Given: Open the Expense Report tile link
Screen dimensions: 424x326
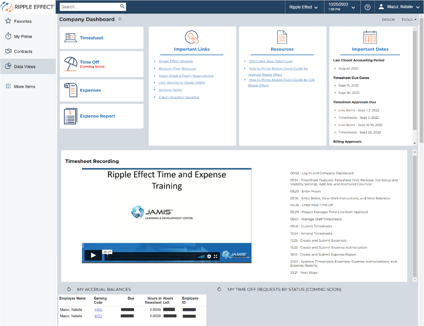Looking at the screenshot, I should point(97,116).
